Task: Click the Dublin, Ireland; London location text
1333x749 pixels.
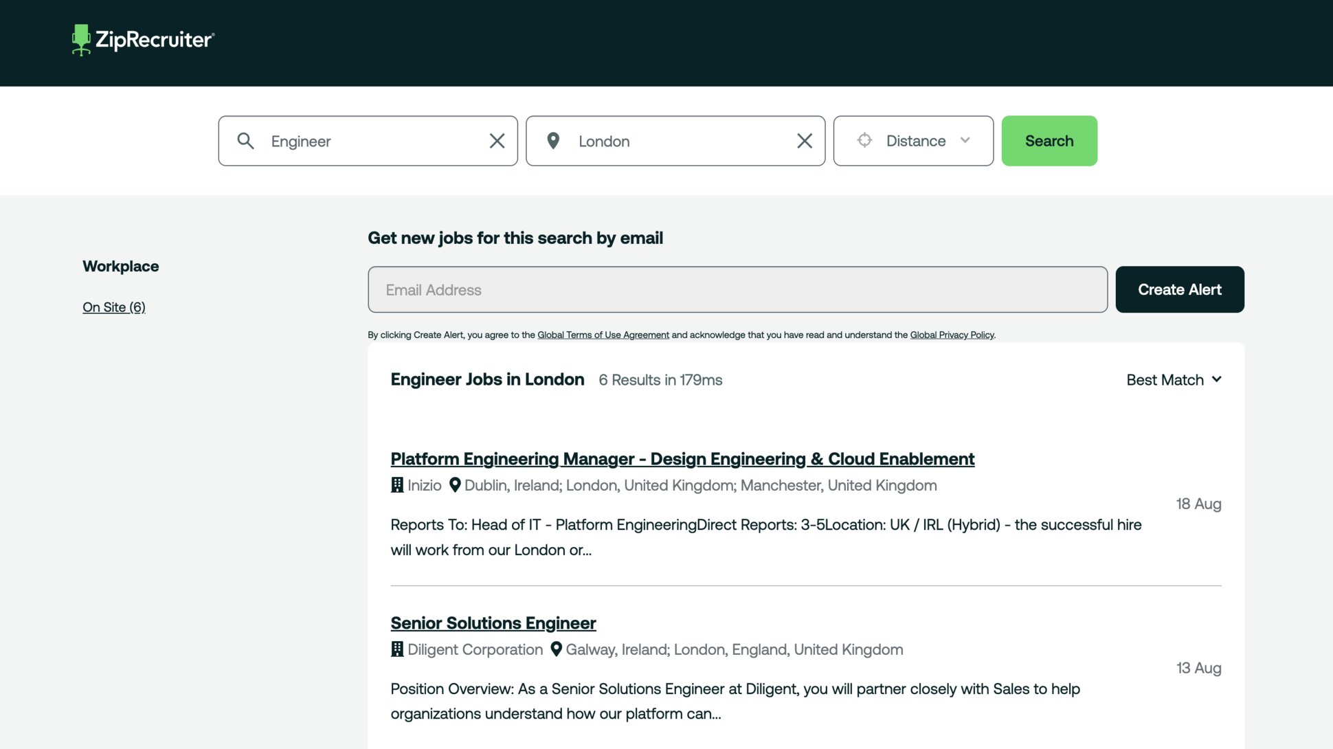Action: click(x=700, y=485)
